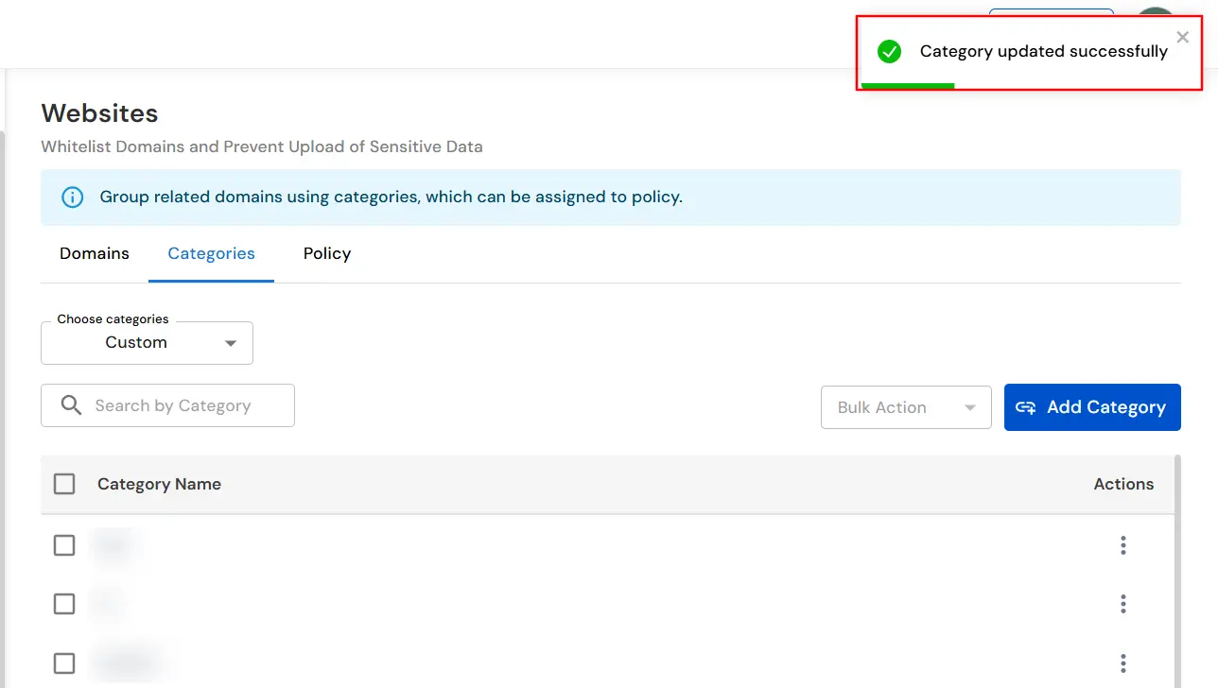Viewport: 1218px width, 688px height.
Task: Tick the checkbox on the second category row
Action: [x=64, y=603]
